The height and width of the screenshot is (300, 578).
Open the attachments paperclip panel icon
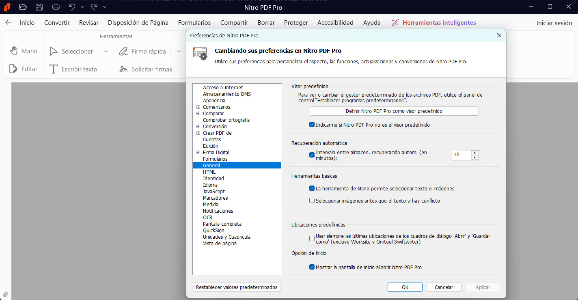5,294
